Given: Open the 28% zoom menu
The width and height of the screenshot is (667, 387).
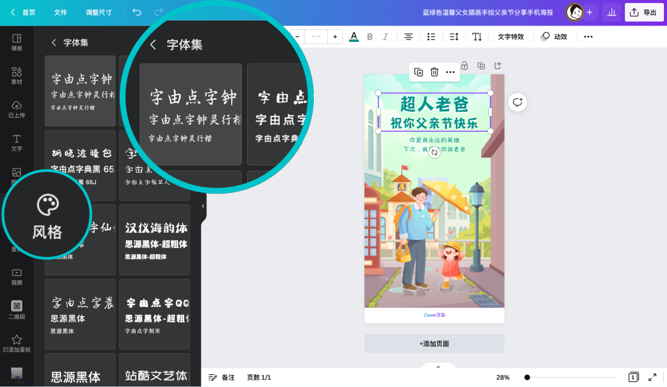Looking at the screenshot, I should (503, 377).
